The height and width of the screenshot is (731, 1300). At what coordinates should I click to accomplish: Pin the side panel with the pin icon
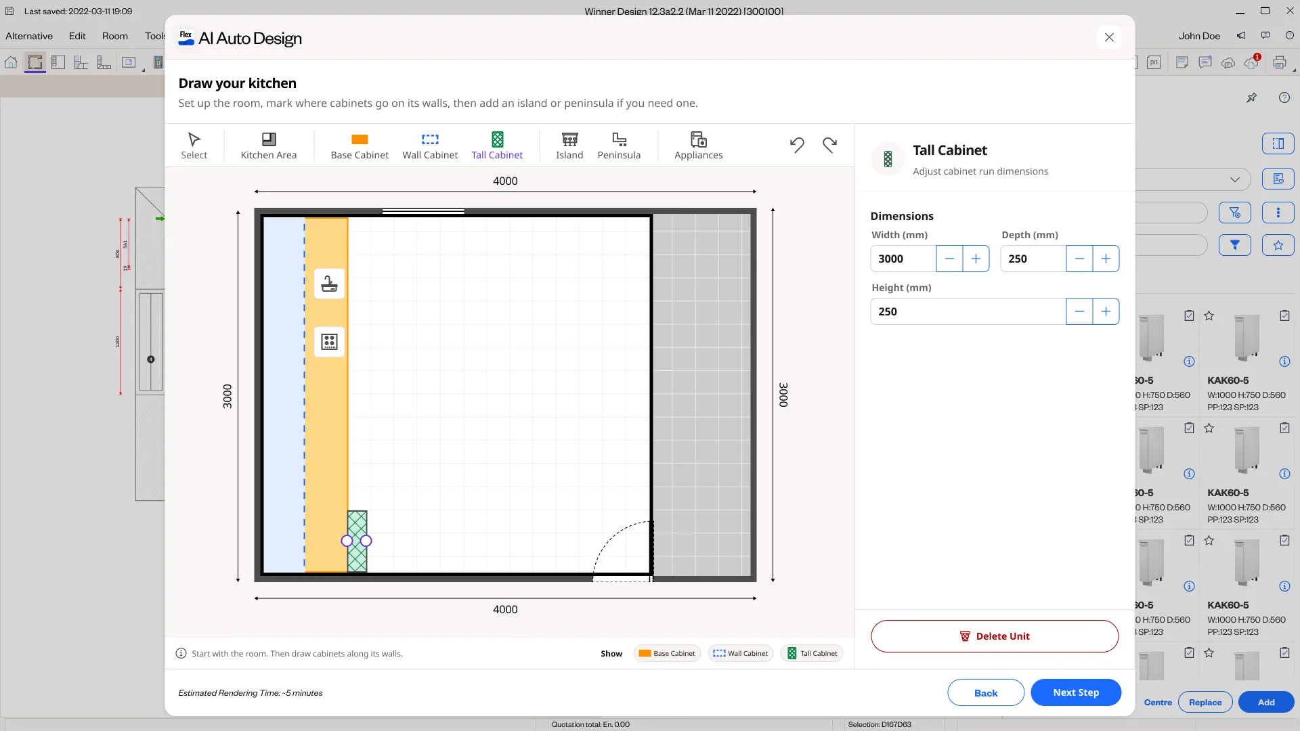[1252, 97]
